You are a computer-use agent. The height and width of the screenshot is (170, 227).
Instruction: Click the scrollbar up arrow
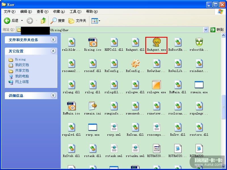coord(223,35)
